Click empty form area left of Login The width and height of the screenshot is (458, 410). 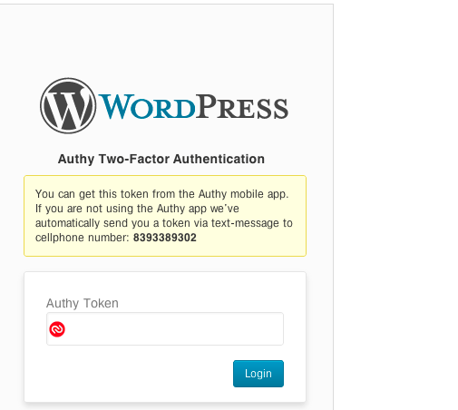pyautogui.click(x=136, y=374)
